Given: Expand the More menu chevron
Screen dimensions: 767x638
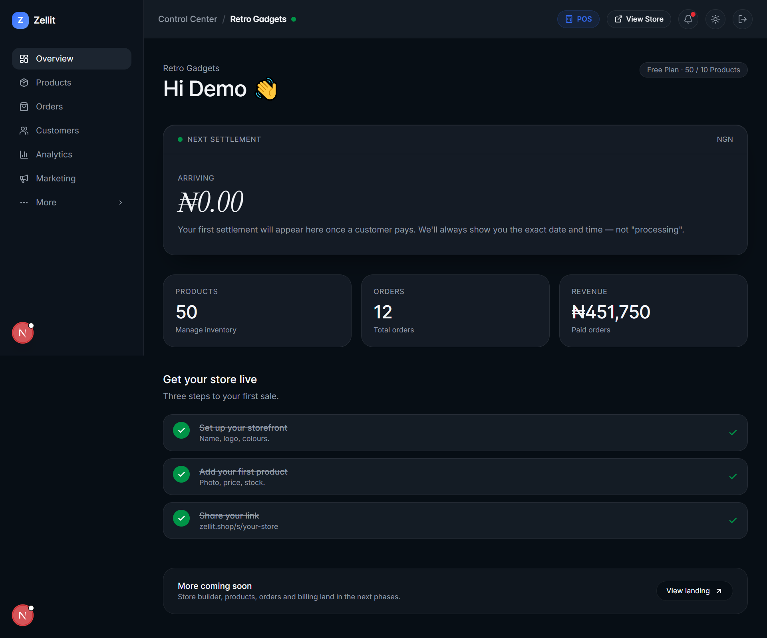Looking at the screenshot, I should pos(121,203).
